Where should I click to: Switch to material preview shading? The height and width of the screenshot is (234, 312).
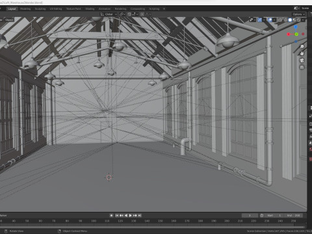(294, 20)
